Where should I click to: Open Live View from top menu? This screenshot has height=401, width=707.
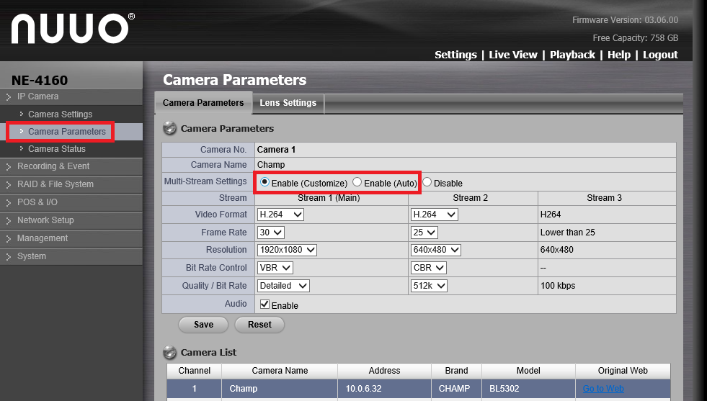[513, 55]
